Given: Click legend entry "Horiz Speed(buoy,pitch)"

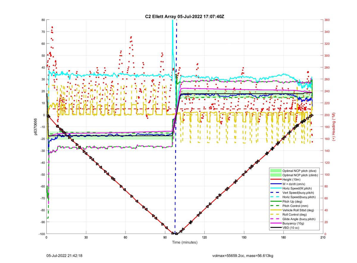Looking at the screenshot, I should tap(300, 197).
